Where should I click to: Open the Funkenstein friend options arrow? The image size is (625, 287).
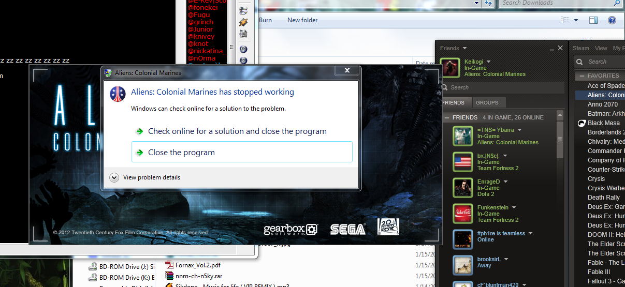click(514, 207)
